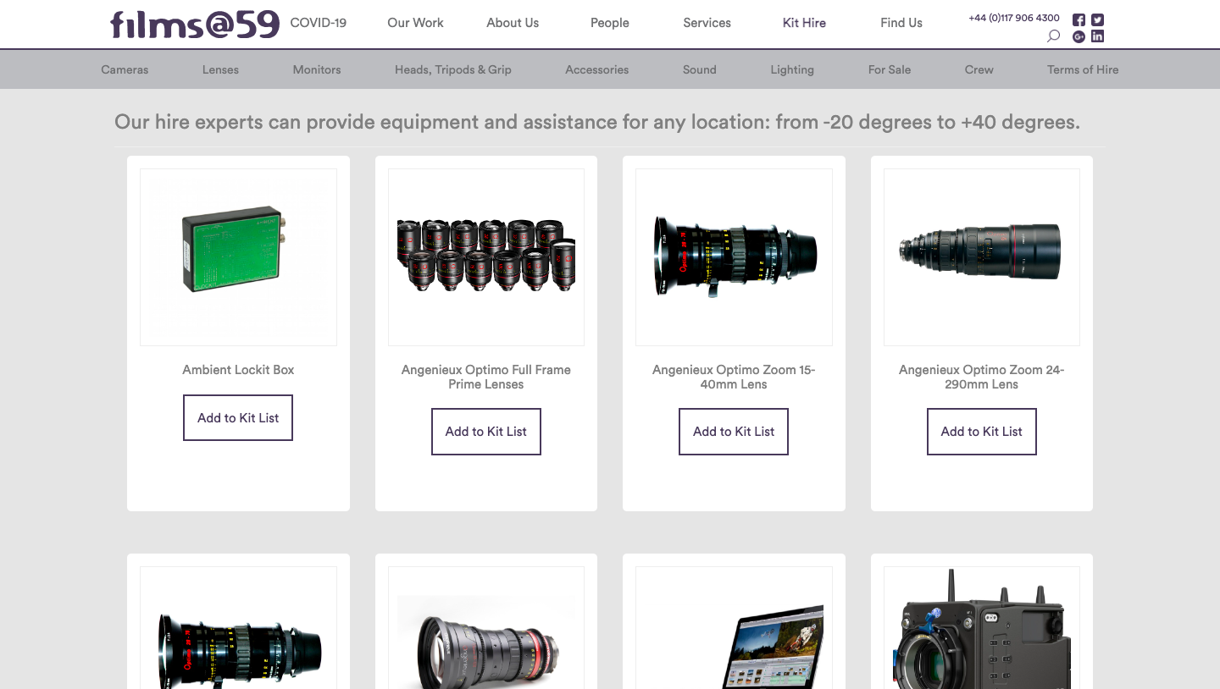Open the Crew category

[x=979, y=69]
